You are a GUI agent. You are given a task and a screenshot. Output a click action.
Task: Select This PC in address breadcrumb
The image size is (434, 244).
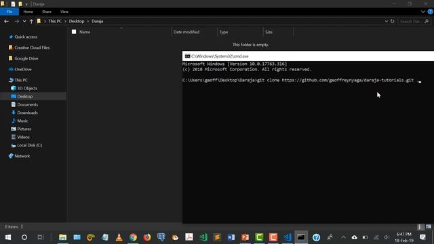click(55, 21)
